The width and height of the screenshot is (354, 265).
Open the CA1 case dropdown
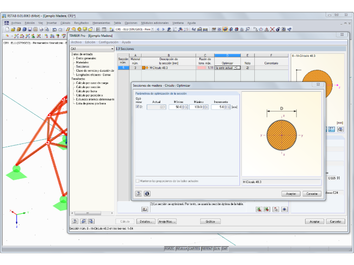(x=92, y=49)
